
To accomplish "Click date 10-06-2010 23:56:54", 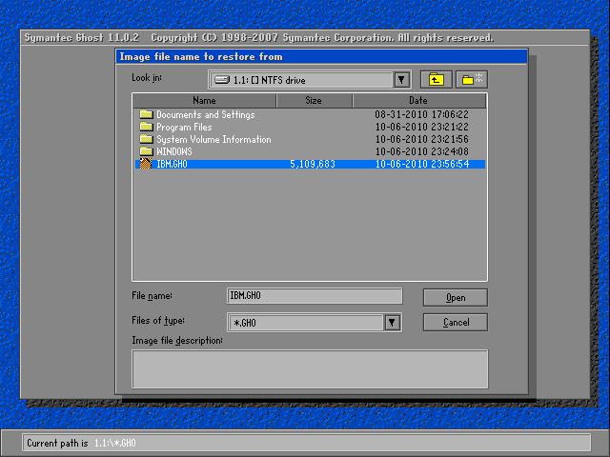I will point(421,164).
